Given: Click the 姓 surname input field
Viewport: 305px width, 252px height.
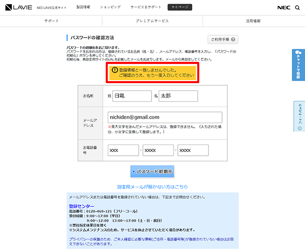Looking at the screenshot, I should point(131,95).
